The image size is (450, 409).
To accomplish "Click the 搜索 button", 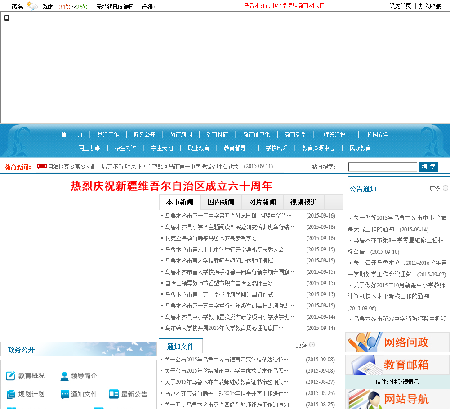I will (428, 167).
